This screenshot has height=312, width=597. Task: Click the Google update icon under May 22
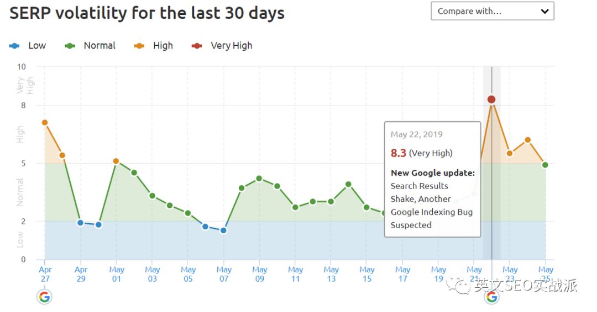(491, 297)
